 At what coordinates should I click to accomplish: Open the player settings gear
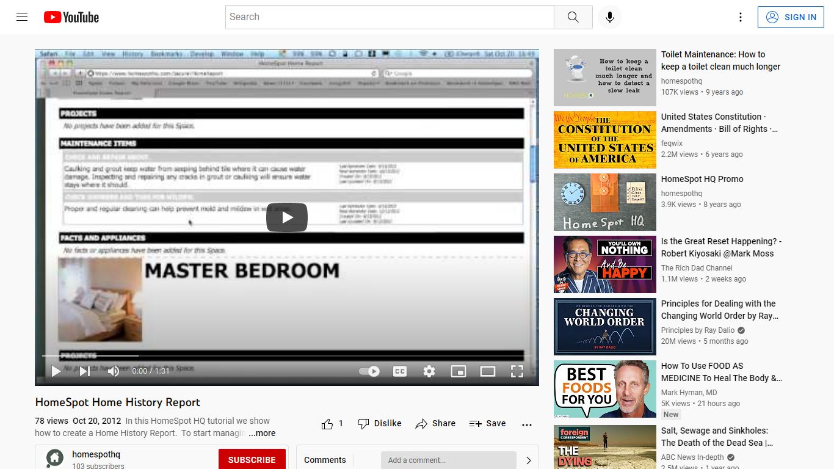click(429, 371)
